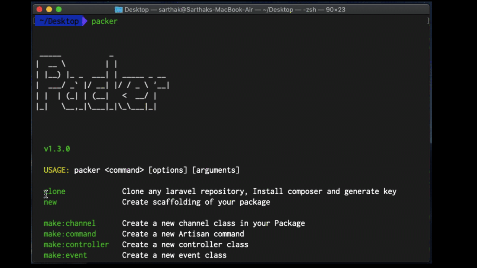Click "[options]" in the usage line
Image resolution: width=477 pixels, height=268 pixels.
click(x=168, y=170)
